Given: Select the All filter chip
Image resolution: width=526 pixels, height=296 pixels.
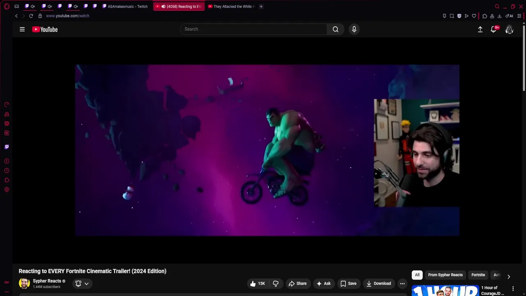Looking at the screenshot, I should click(x=417, y=275).
